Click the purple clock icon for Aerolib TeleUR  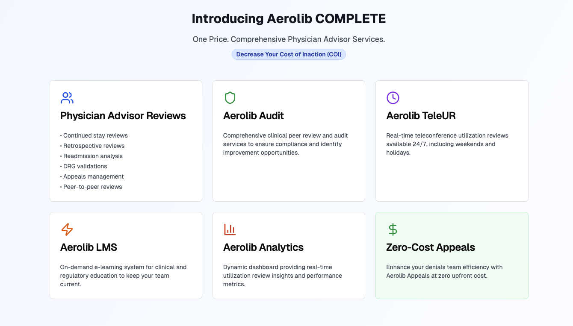pyautogui.click(x=393, y=98)
